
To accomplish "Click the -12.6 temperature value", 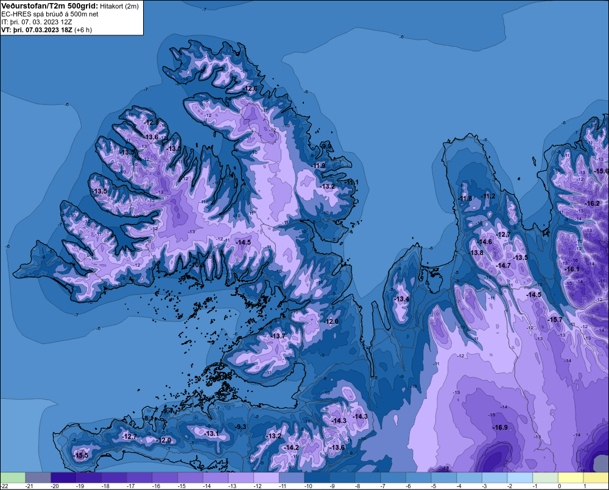I will click(250, 88).
